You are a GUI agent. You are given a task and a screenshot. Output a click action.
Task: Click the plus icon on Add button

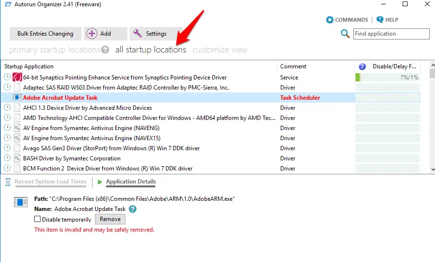pyautogui.click(x=92, y=34)
